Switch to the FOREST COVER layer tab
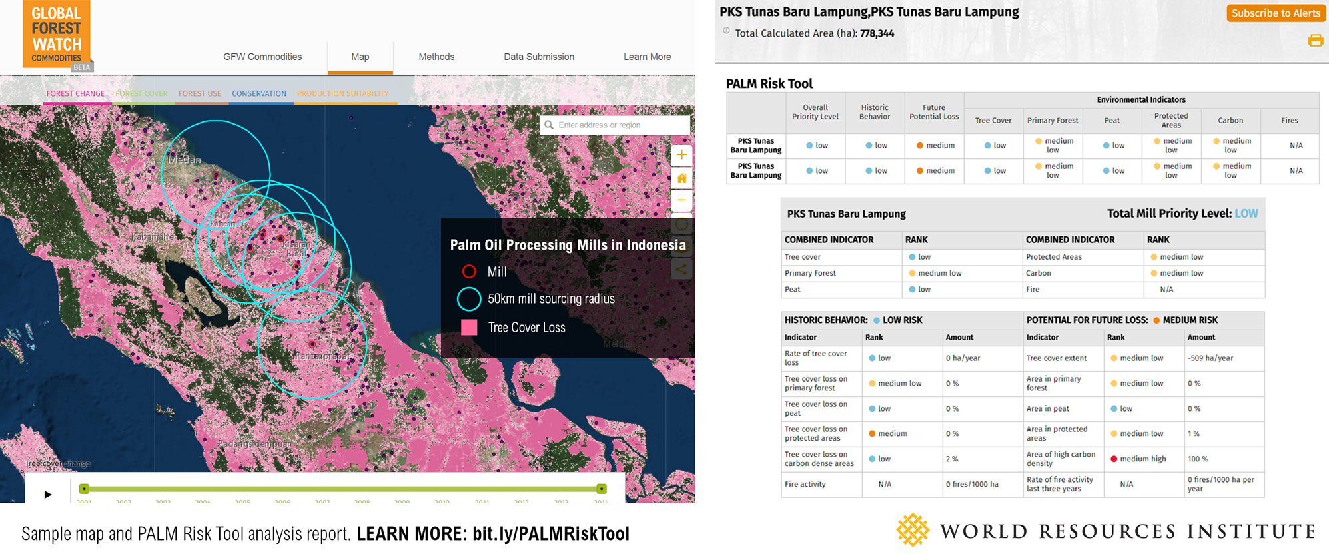 click(141, 93)
